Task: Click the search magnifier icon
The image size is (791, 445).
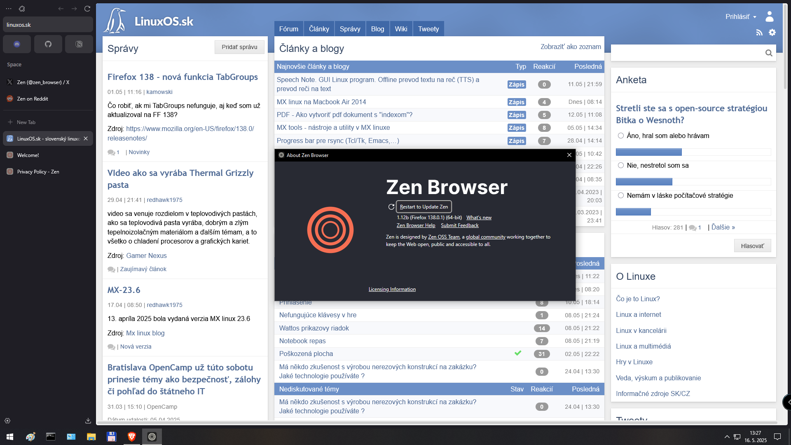Action: coord(769,53)
